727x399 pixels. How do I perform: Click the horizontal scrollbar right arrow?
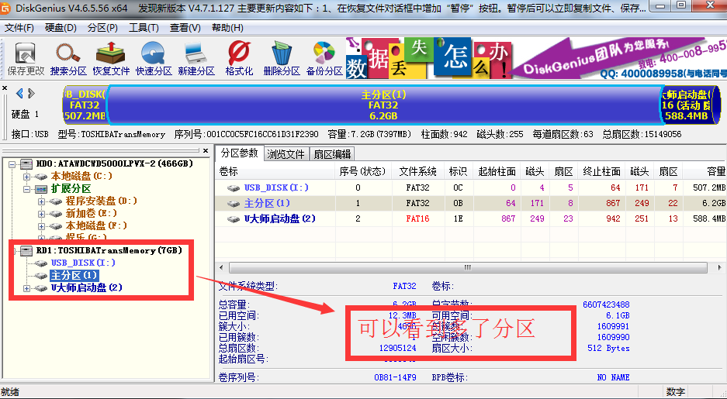pyautogui.click(x=719, y=267)
